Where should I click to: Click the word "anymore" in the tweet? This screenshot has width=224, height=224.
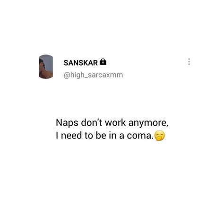click(148, 123)
